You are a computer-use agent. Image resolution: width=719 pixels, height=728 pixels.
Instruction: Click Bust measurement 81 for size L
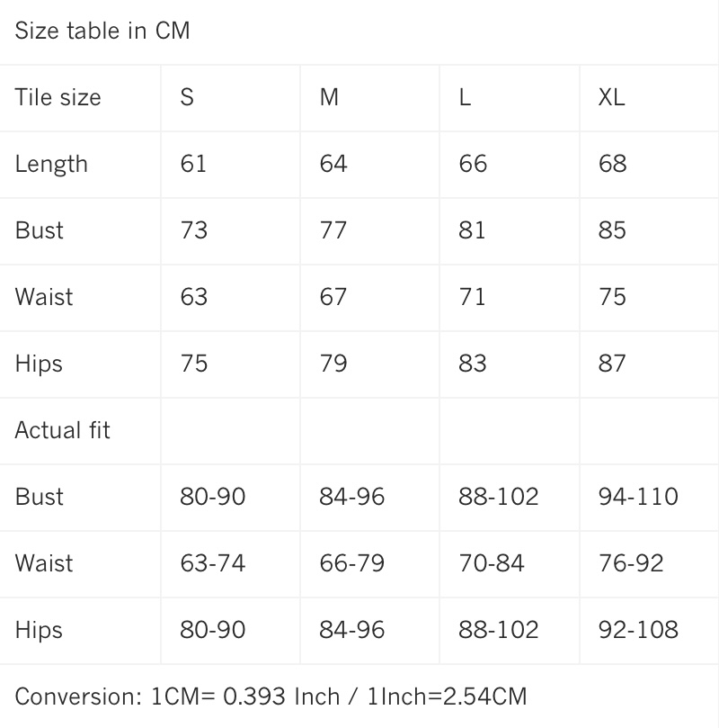[472, 230]
